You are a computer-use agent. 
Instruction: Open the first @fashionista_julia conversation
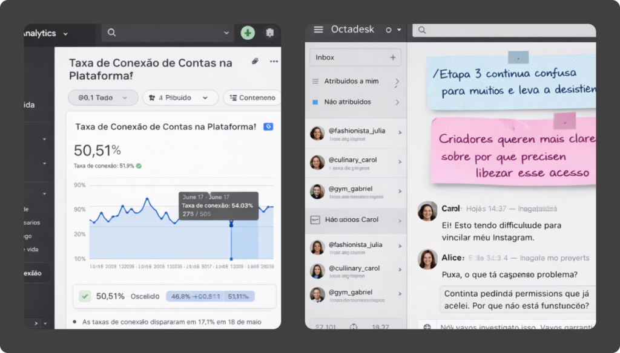[356, 134]
